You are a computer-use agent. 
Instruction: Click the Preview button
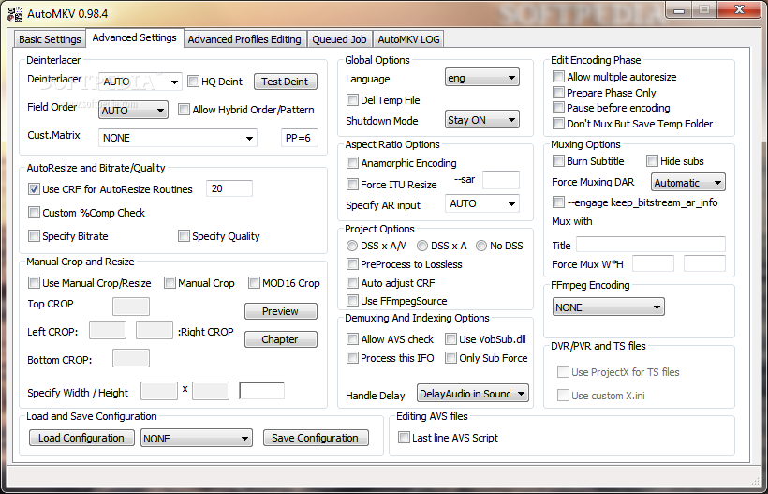(281, 311)
